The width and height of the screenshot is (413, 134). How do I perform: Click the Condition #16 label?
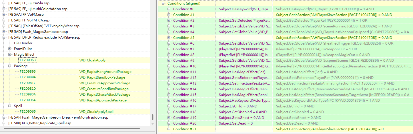(x=185, y=101)
